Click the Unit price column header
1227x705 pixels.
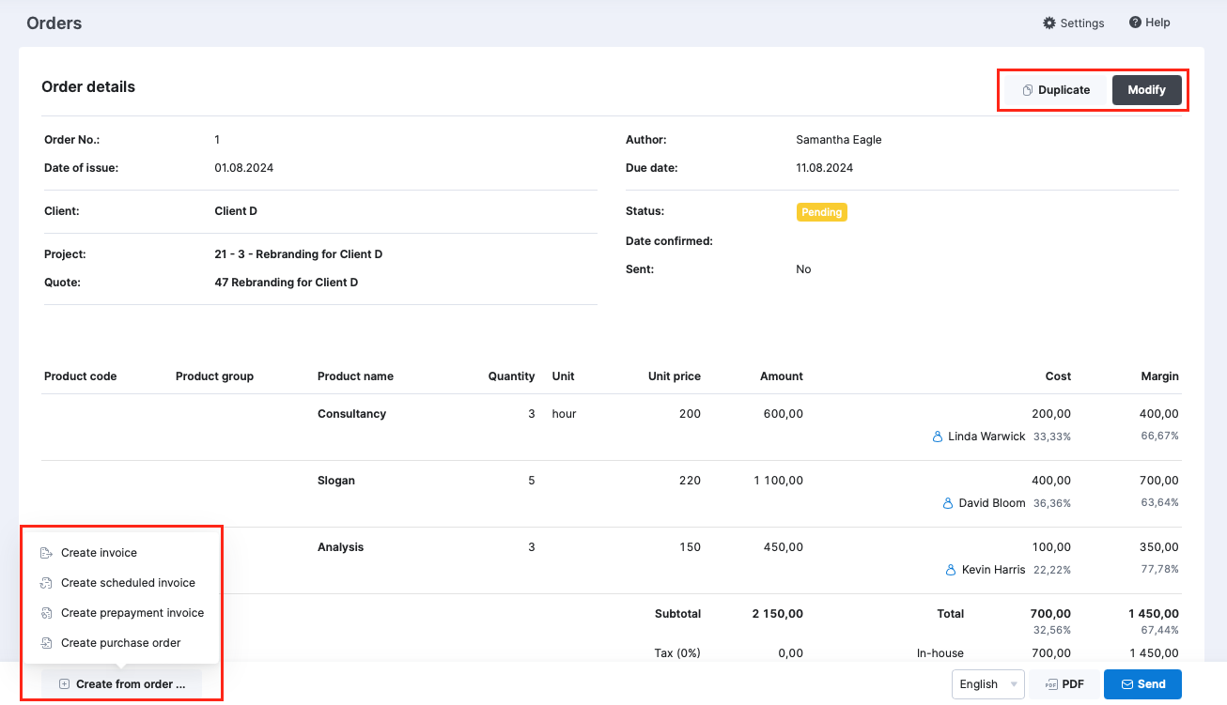pos(675,376)
